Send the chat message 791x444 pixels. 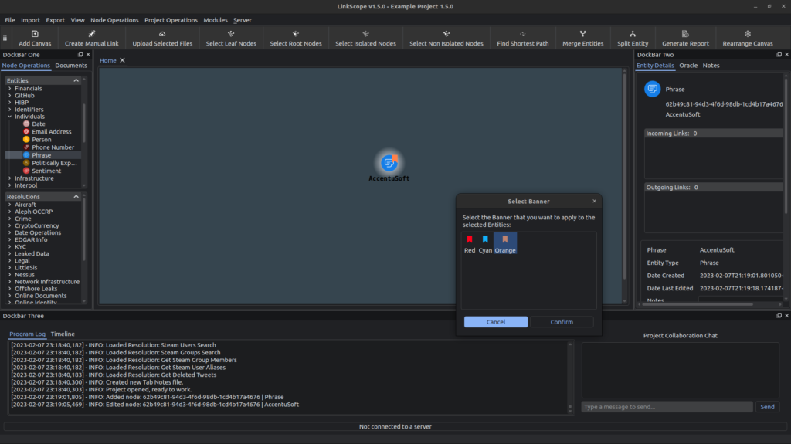click(767, 407)
